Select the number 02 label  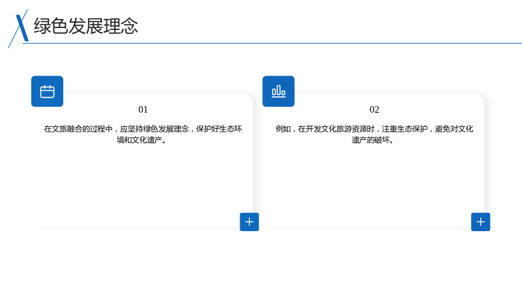click(374, 109)
